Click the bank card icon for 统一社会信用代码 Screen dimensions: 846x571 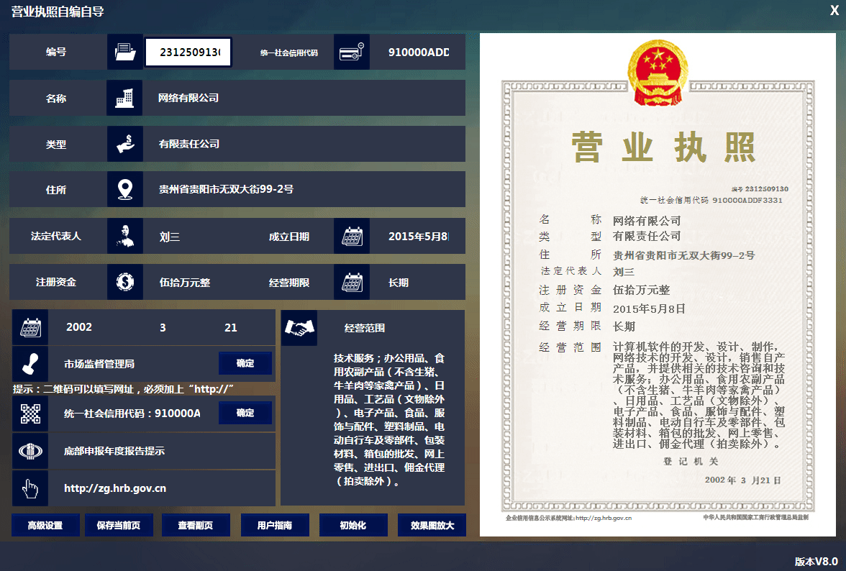pyautogui.click(x=351, y=51)
